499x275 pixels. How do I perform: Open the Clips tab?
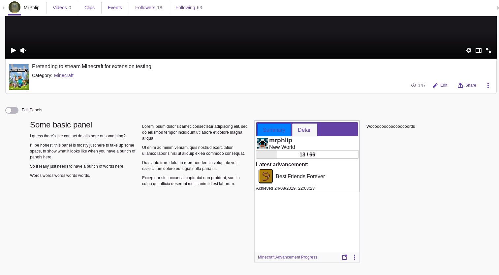[89, 8]
